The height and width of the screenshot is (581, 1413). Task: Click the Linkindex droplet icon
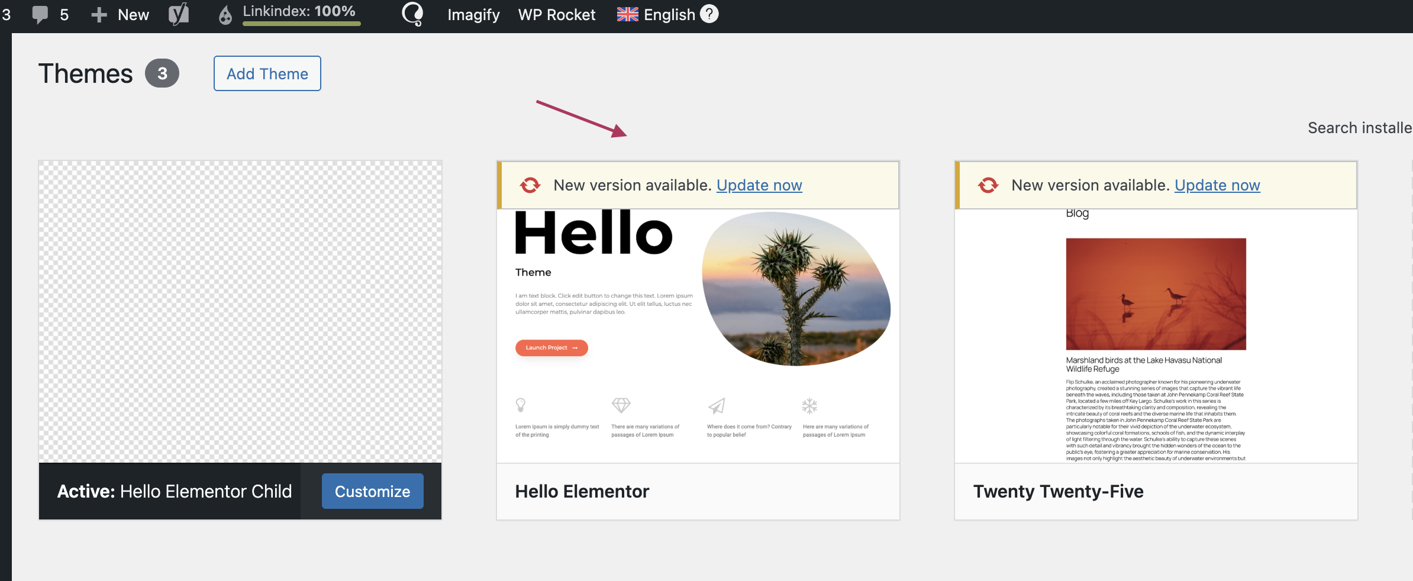pos(225,15)
